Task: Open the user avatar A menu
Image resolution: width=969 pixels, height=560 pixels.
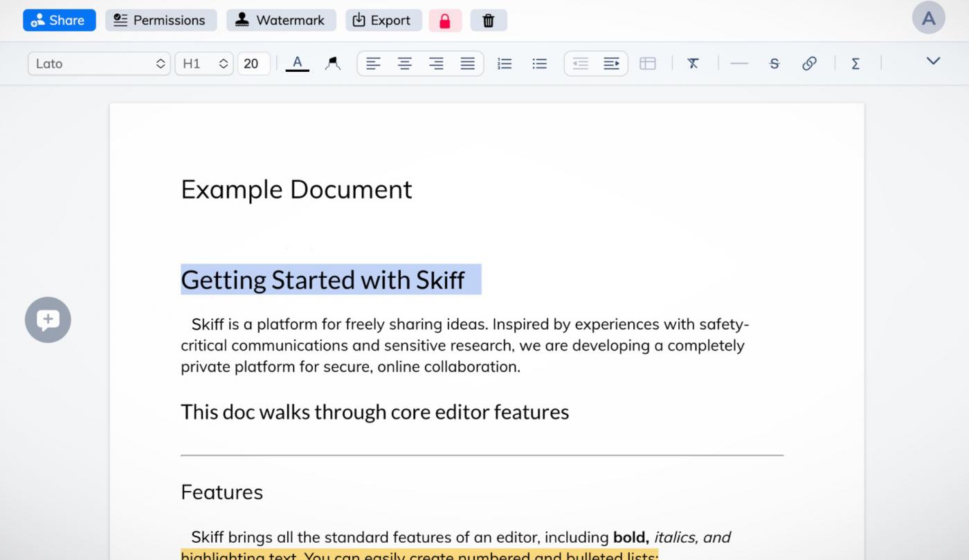Action: pos(929,19)
